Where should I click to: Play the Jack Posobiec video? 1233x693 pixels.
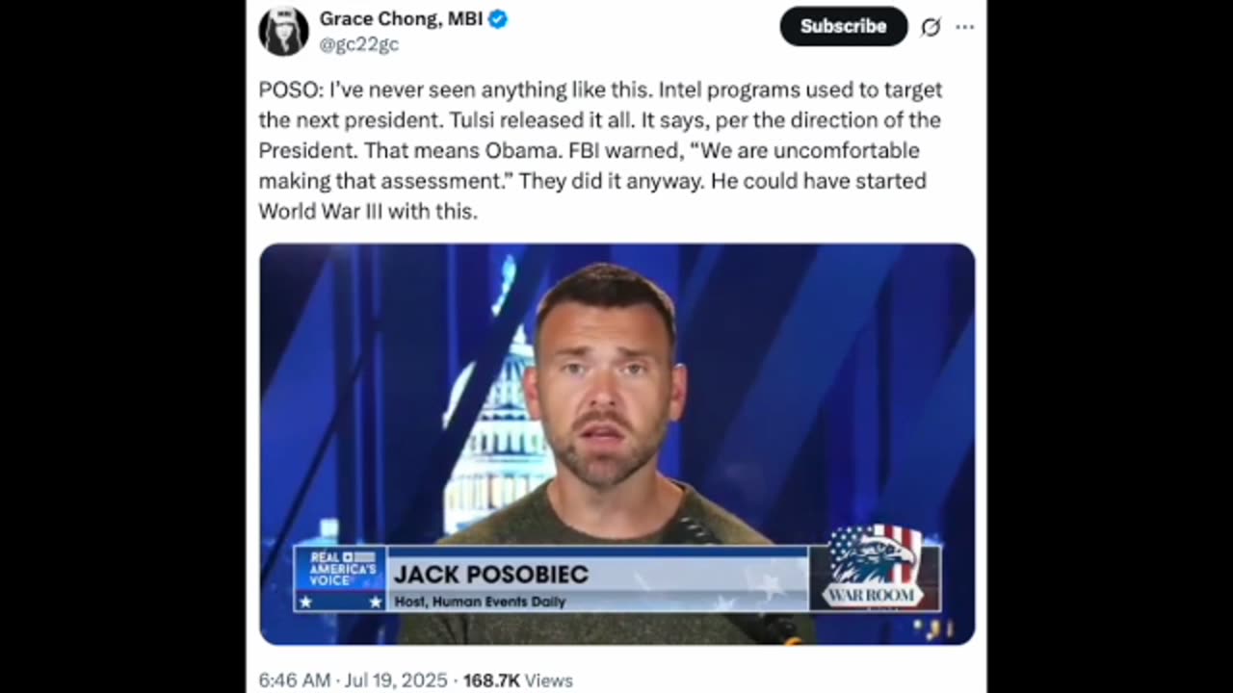coord(616,444)
